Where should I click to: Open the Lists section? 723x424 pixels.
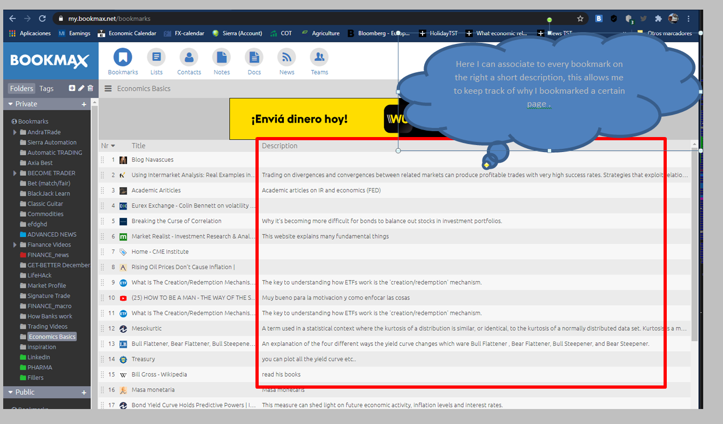156,57
